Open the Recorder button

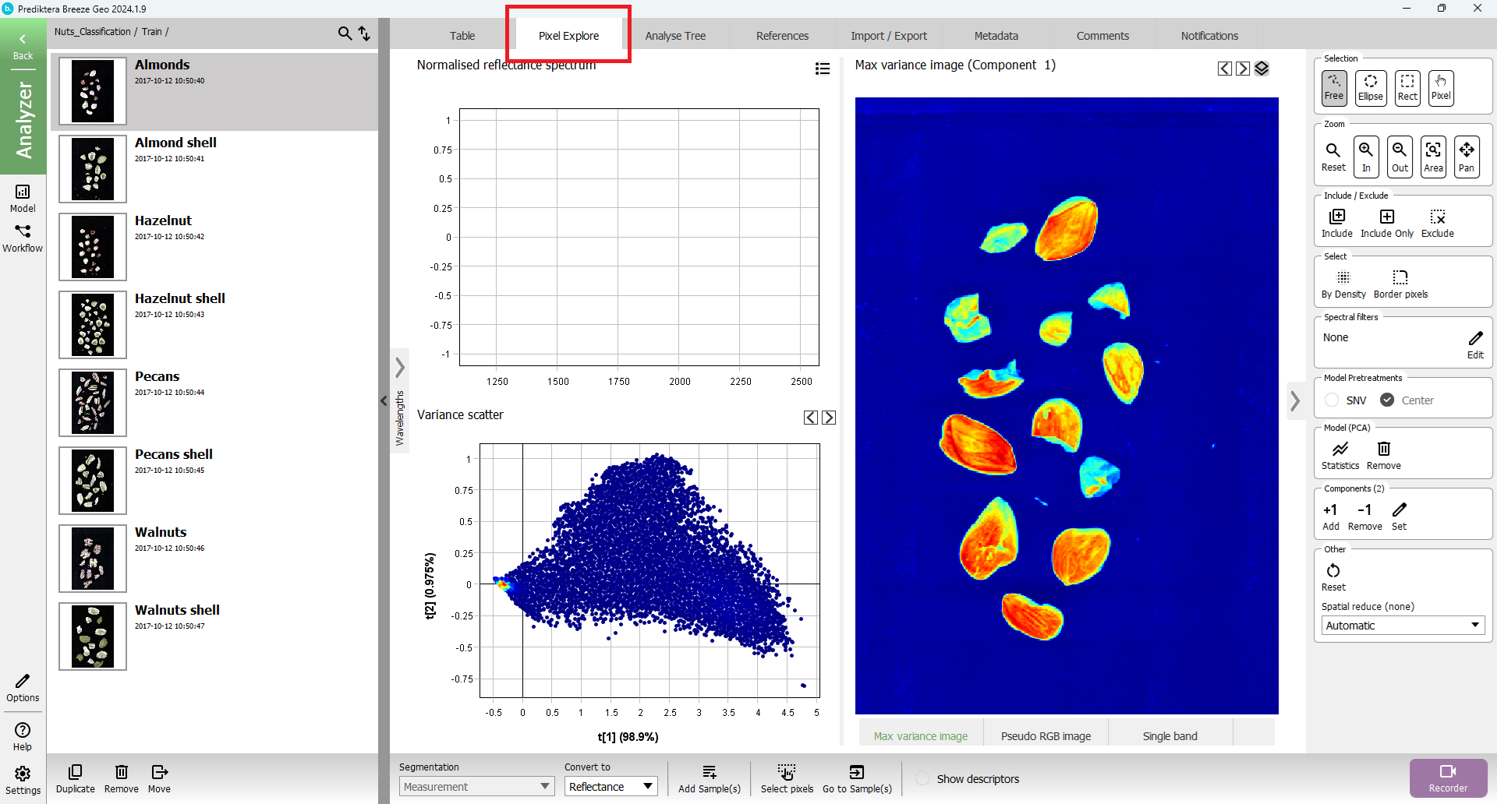pyautogui.click(x=1448, y=778)
